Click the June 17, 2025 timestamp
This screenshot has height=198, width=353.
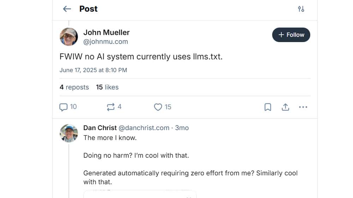click(x=93, y=70)
